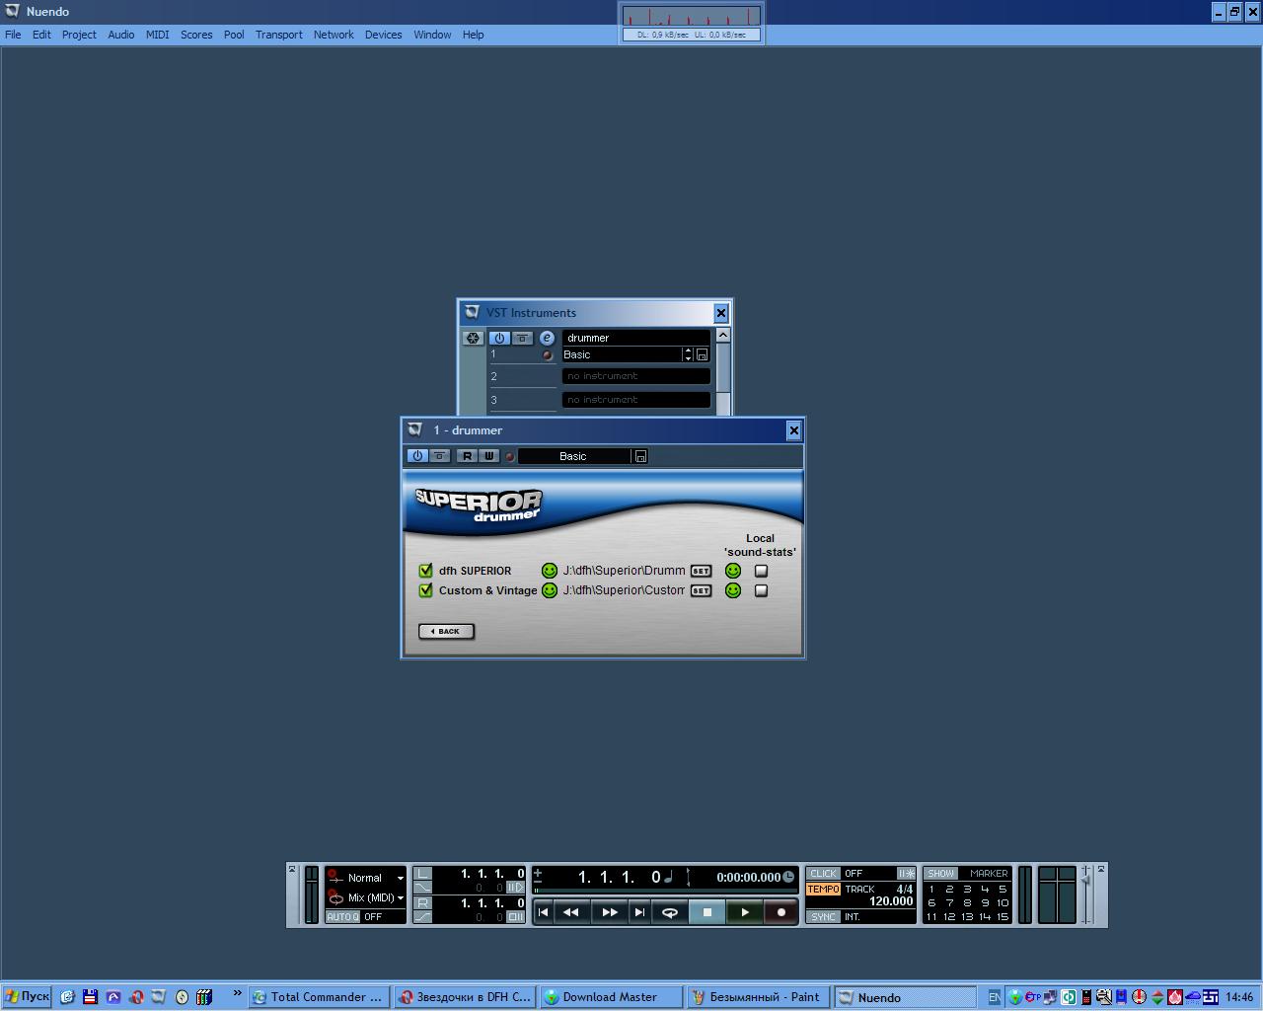Image resolution: width=1263 pixels, height=1011 pixels.
Task: Open the File menu
Action: tap(13, 35)
